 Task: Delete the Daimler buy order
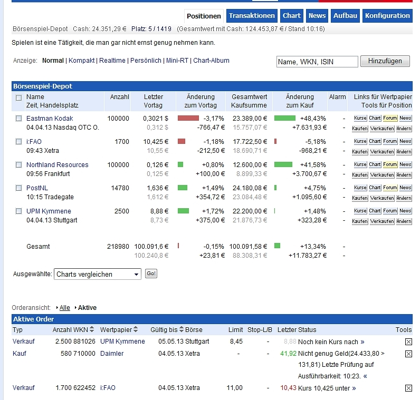tap(408, 354)
